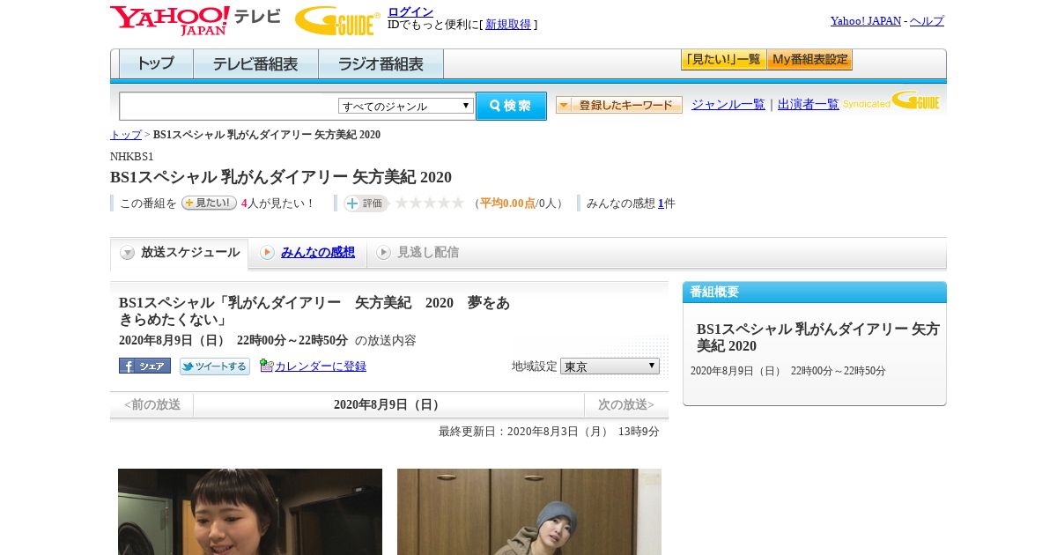Click the calendar icon beside カレンダーに登録
The image size is (1057, 555).
[266, 366]
